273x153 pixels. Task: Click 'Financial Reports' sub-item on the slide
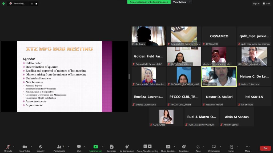(x=34, y=86)
